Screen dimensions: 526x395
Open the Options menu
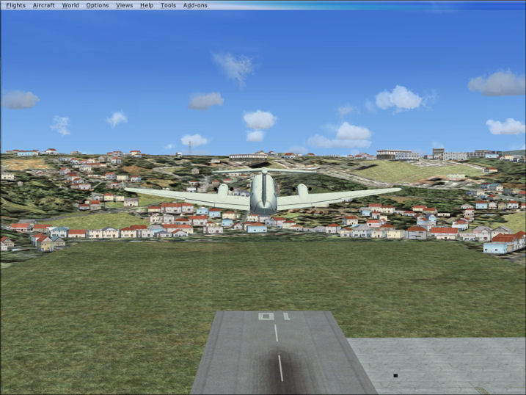[x=98, y=5]
